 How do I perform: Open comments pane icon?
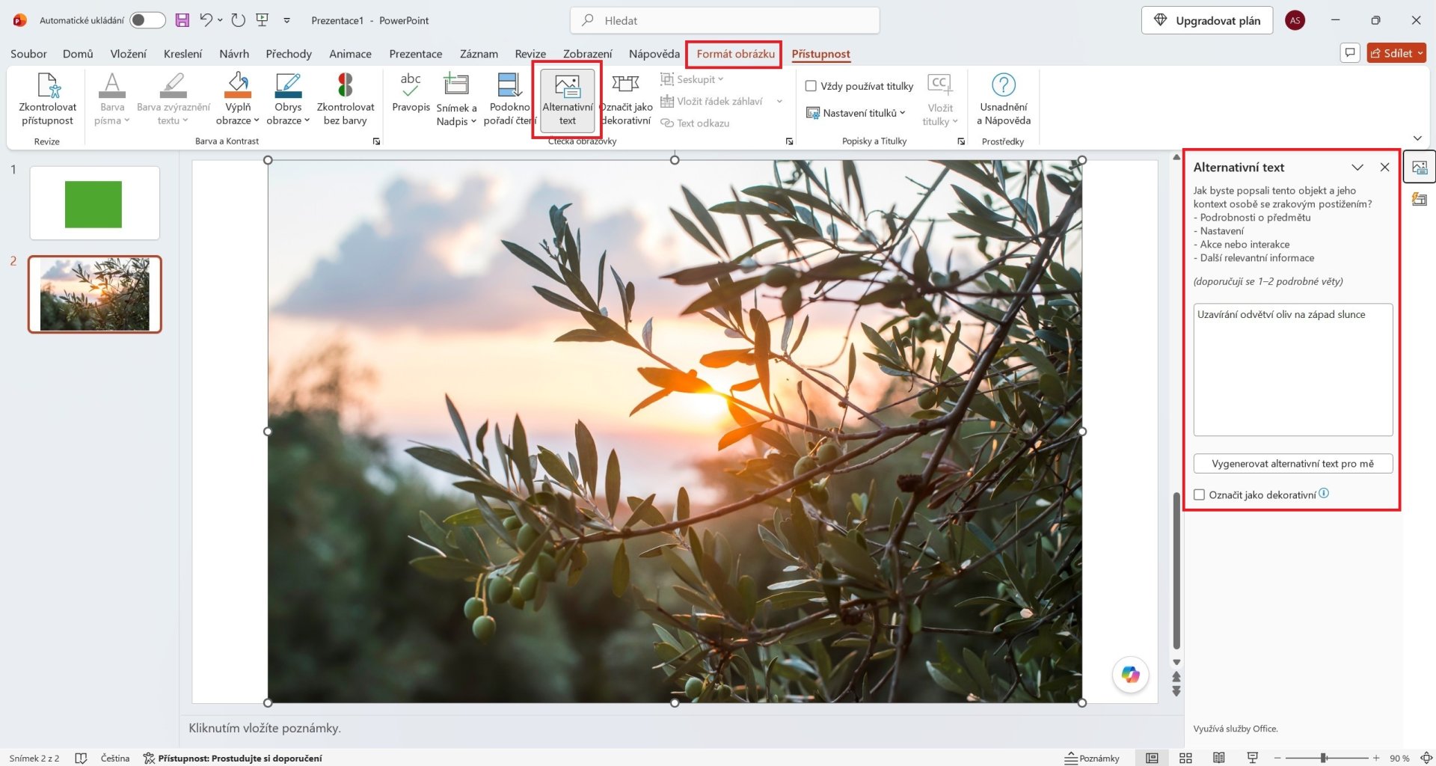(x=1350, y=53)
